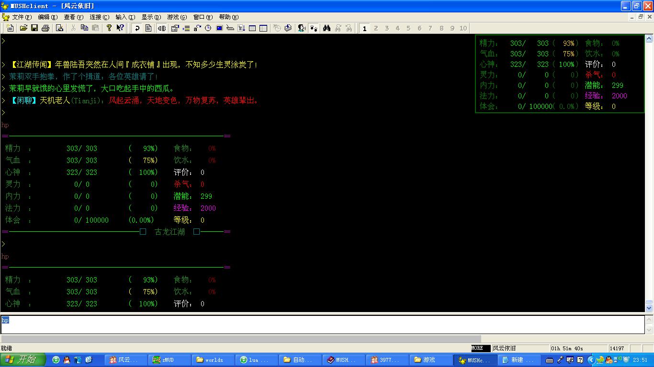Open the 窗口(W) menu
This screenshot has width=654, height=367.
[203, 17]
